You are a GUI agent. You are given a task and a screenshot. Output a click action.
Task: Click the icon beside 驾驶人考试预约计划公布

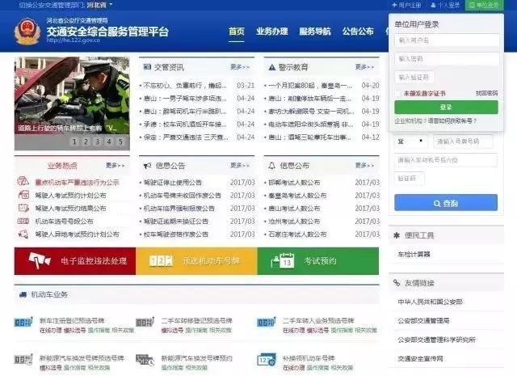[23, 195]
